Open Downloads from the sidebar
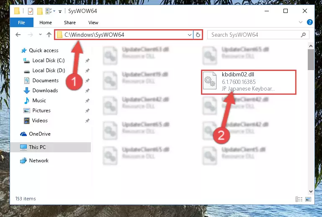322x217 pixels. pyautogui.click(x=41, y=91)
